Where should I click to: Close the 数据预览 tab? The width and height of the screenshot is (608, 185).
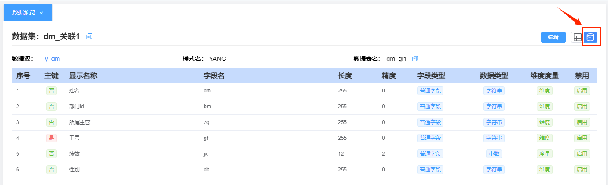click(x=41, y=13)
